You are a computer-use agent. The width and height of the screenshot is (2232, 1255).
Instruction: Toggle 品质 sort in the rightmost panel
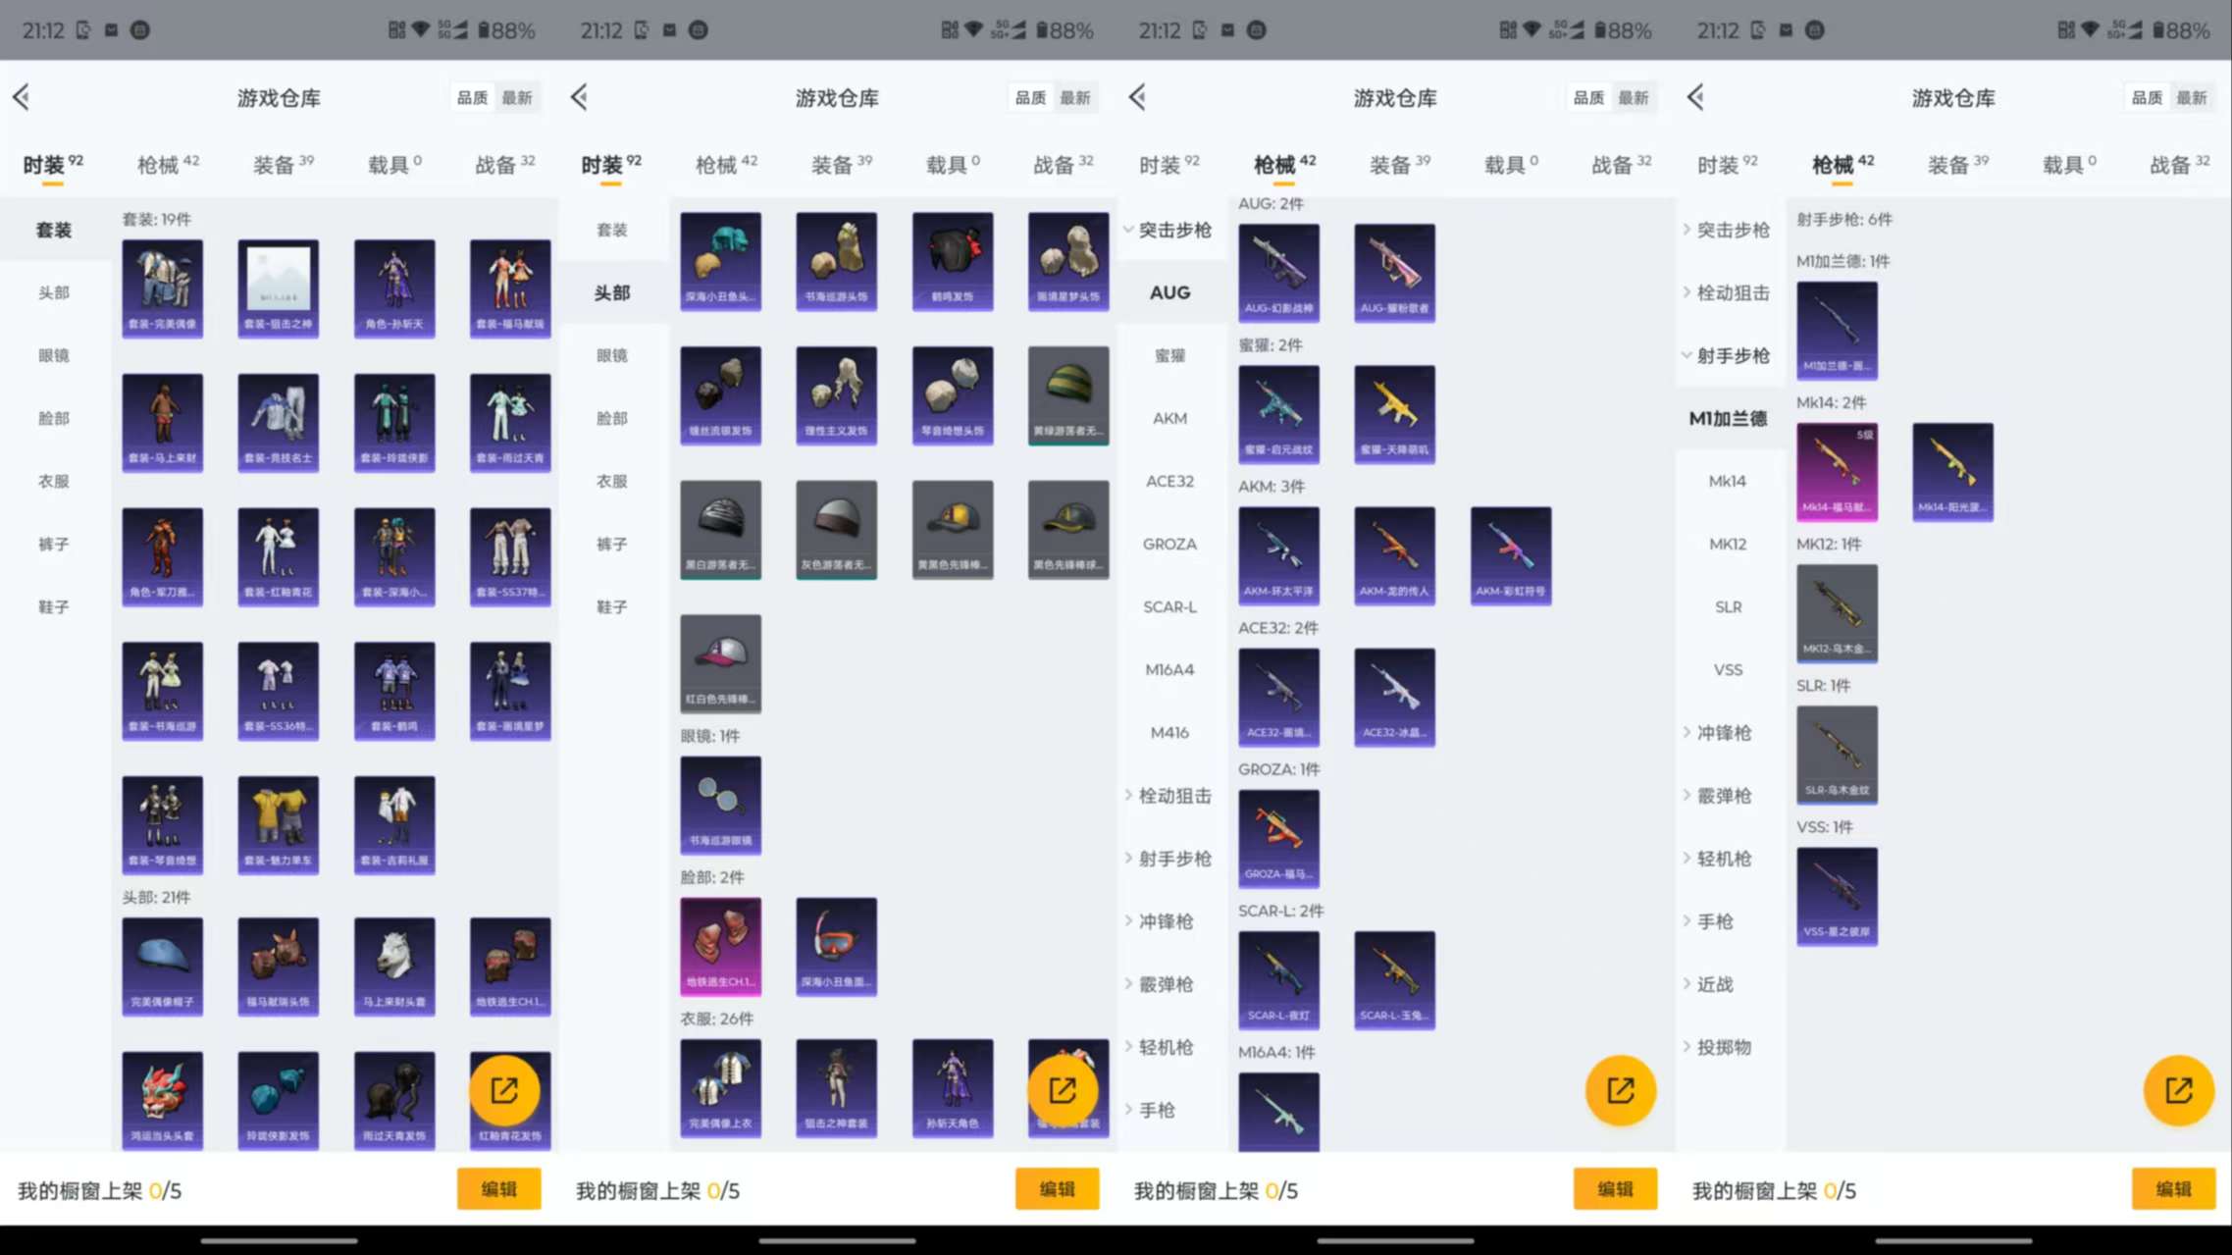tap(2145, 97)
